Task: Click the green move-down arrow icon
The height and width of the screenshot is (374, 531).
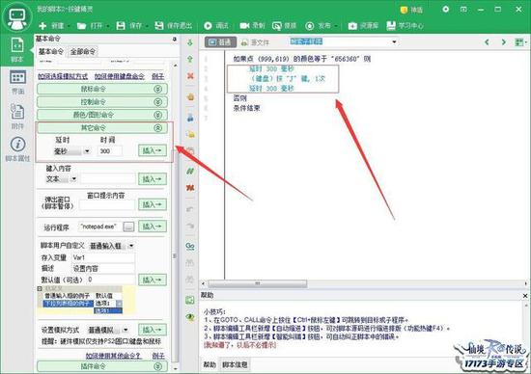Action: (190, 42)
